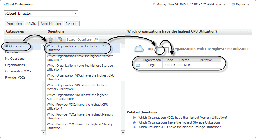The image size is (256, 138).
Task: Click the favorites star icon
Action: point(51,39)
